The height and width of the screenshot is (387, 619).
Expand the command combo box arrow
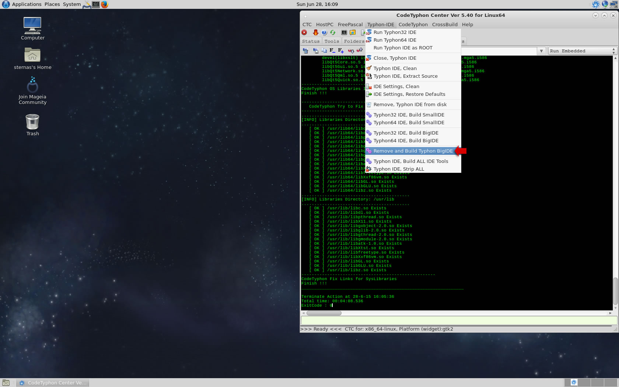[x=541, y=51]
